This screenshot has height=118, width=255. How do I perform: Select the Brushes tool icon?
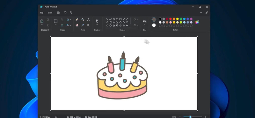pyautogui.click(x=97, y=21)
